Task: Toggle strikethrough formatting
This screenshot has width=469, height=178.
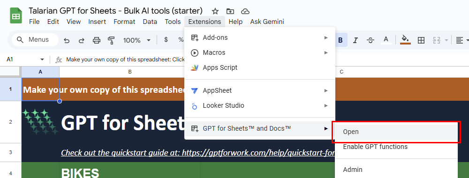Action: [371, 40]
